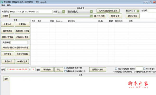The image size is (156, 95).
Task: Expand the 1316751216 account dropdown
Action: point(138,11)
